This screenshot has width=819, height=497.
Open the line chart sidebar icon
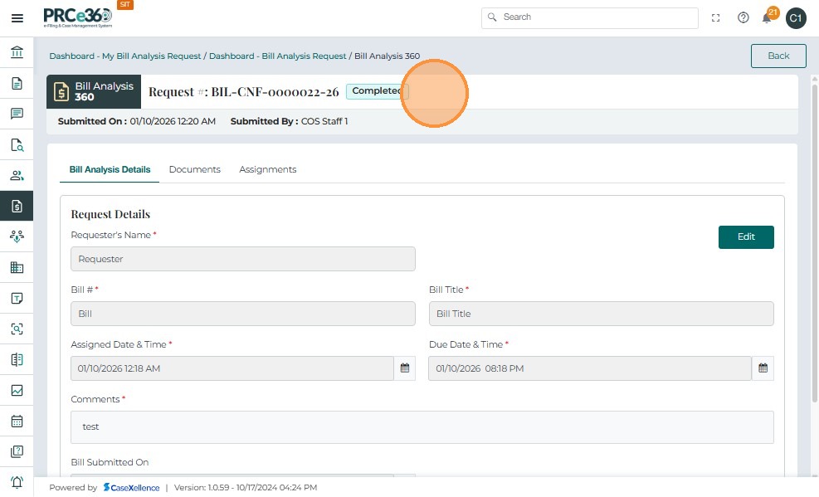[17, 390]
